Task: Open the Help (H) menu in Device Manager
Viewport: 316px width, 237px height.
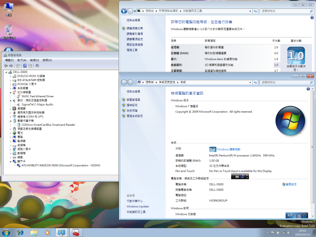Action: point(47,60)
